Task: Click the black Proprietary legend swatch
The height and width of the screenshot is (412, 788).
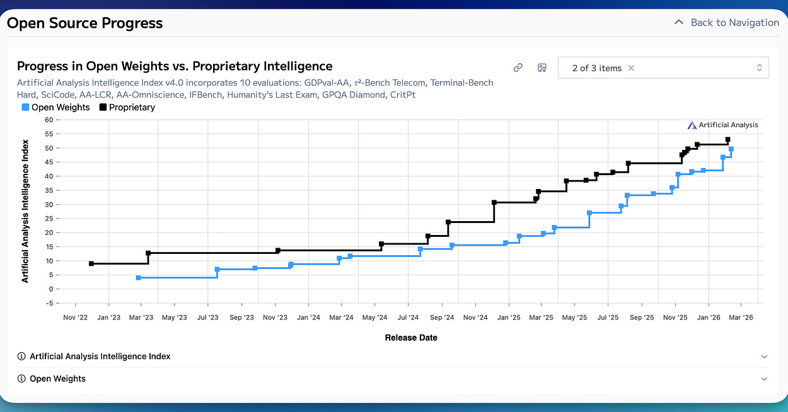Action: (x=103, y=107)
